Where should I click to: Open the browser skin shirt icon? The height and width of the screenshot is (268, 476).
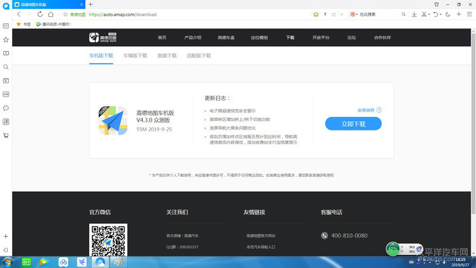point(437,4)
